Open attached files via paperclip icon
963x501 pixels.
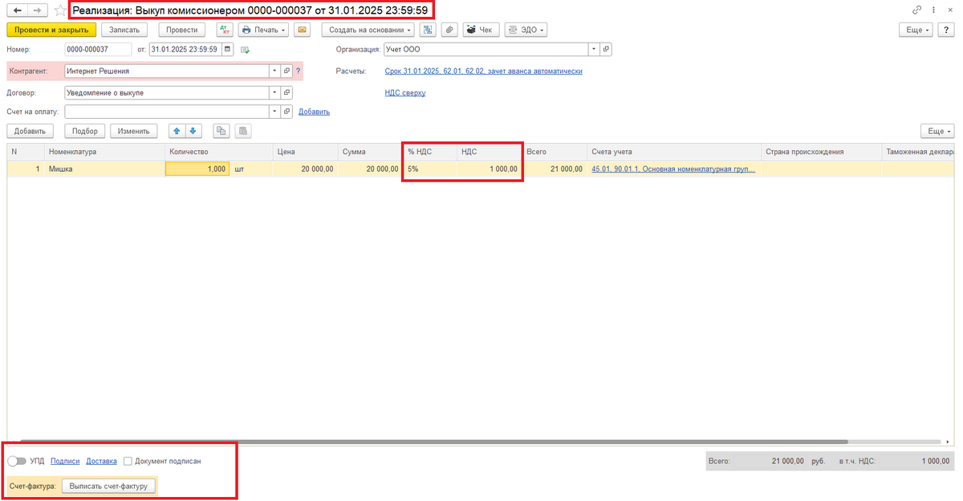(x=449, y=30)
